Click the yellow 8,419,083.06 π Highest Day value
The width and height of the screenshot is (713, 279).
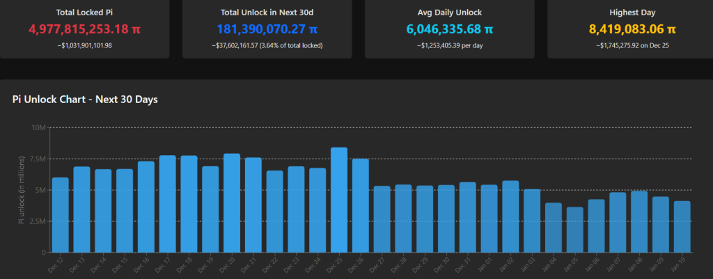[632, 29]
